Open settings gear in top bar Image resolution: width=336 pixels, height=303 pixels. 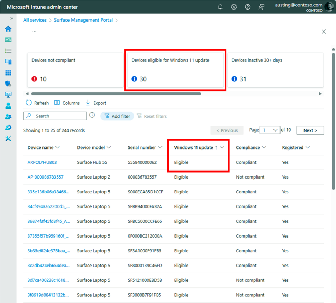pos(234,7)
